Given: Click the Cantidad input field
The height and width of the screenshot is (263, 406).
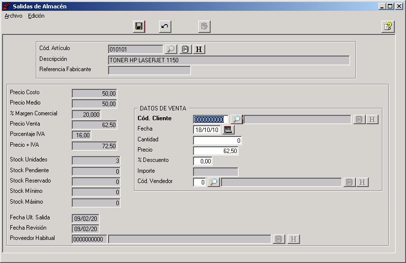Looking at the screenshot, I should pos(217,140).
